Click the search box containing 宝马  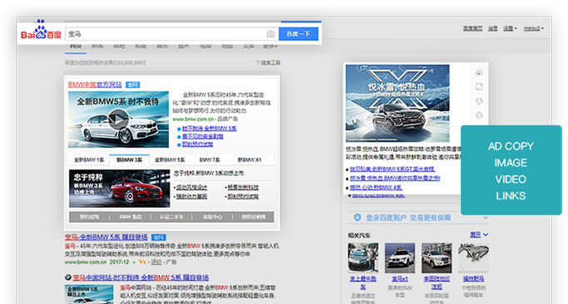point(171,34)
